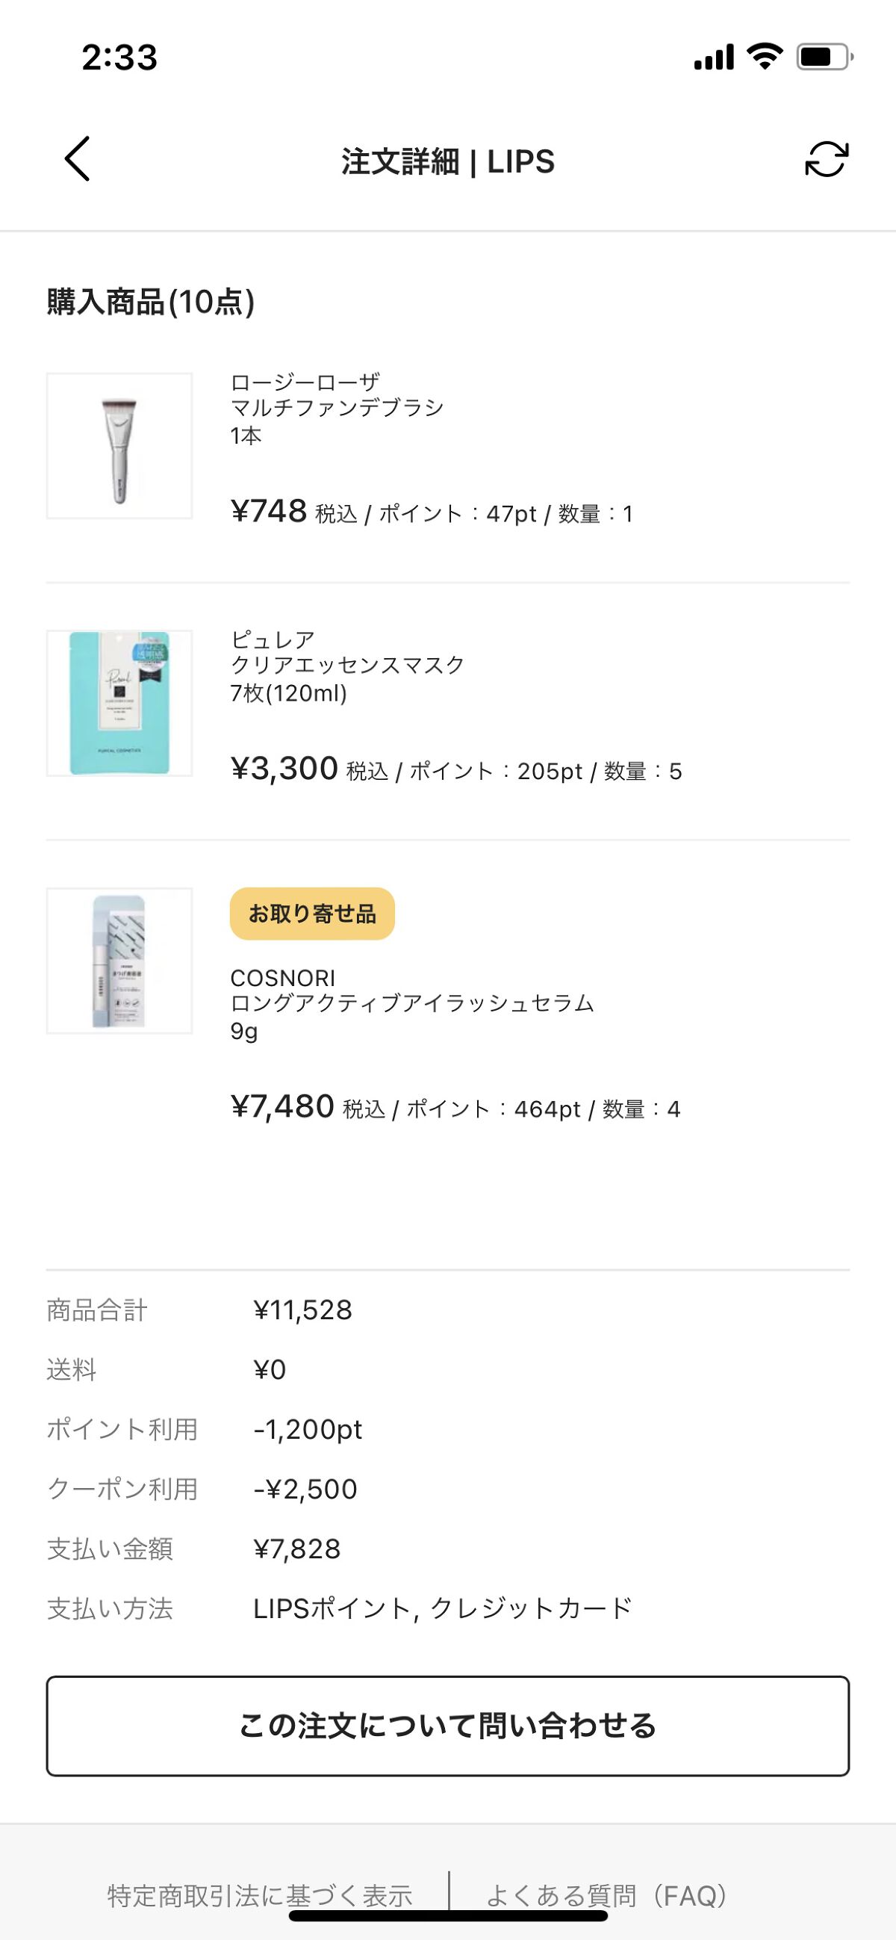Open the Rosy Rosa fan brush thumbnail
Screen dimensions: 896x1940
(x=119, y=446)
